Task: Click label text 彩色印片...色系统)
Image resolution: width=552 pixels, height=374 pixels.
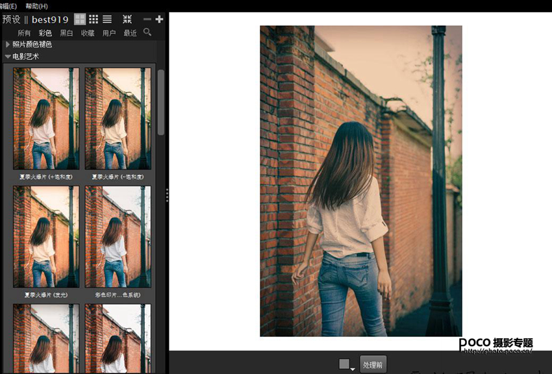Action: tap(118, 295)
